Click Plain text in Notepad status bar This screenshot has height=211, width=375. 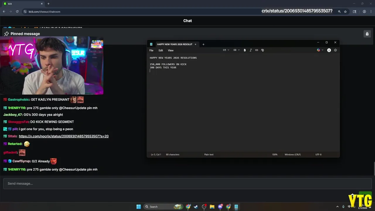coord(209,154)
